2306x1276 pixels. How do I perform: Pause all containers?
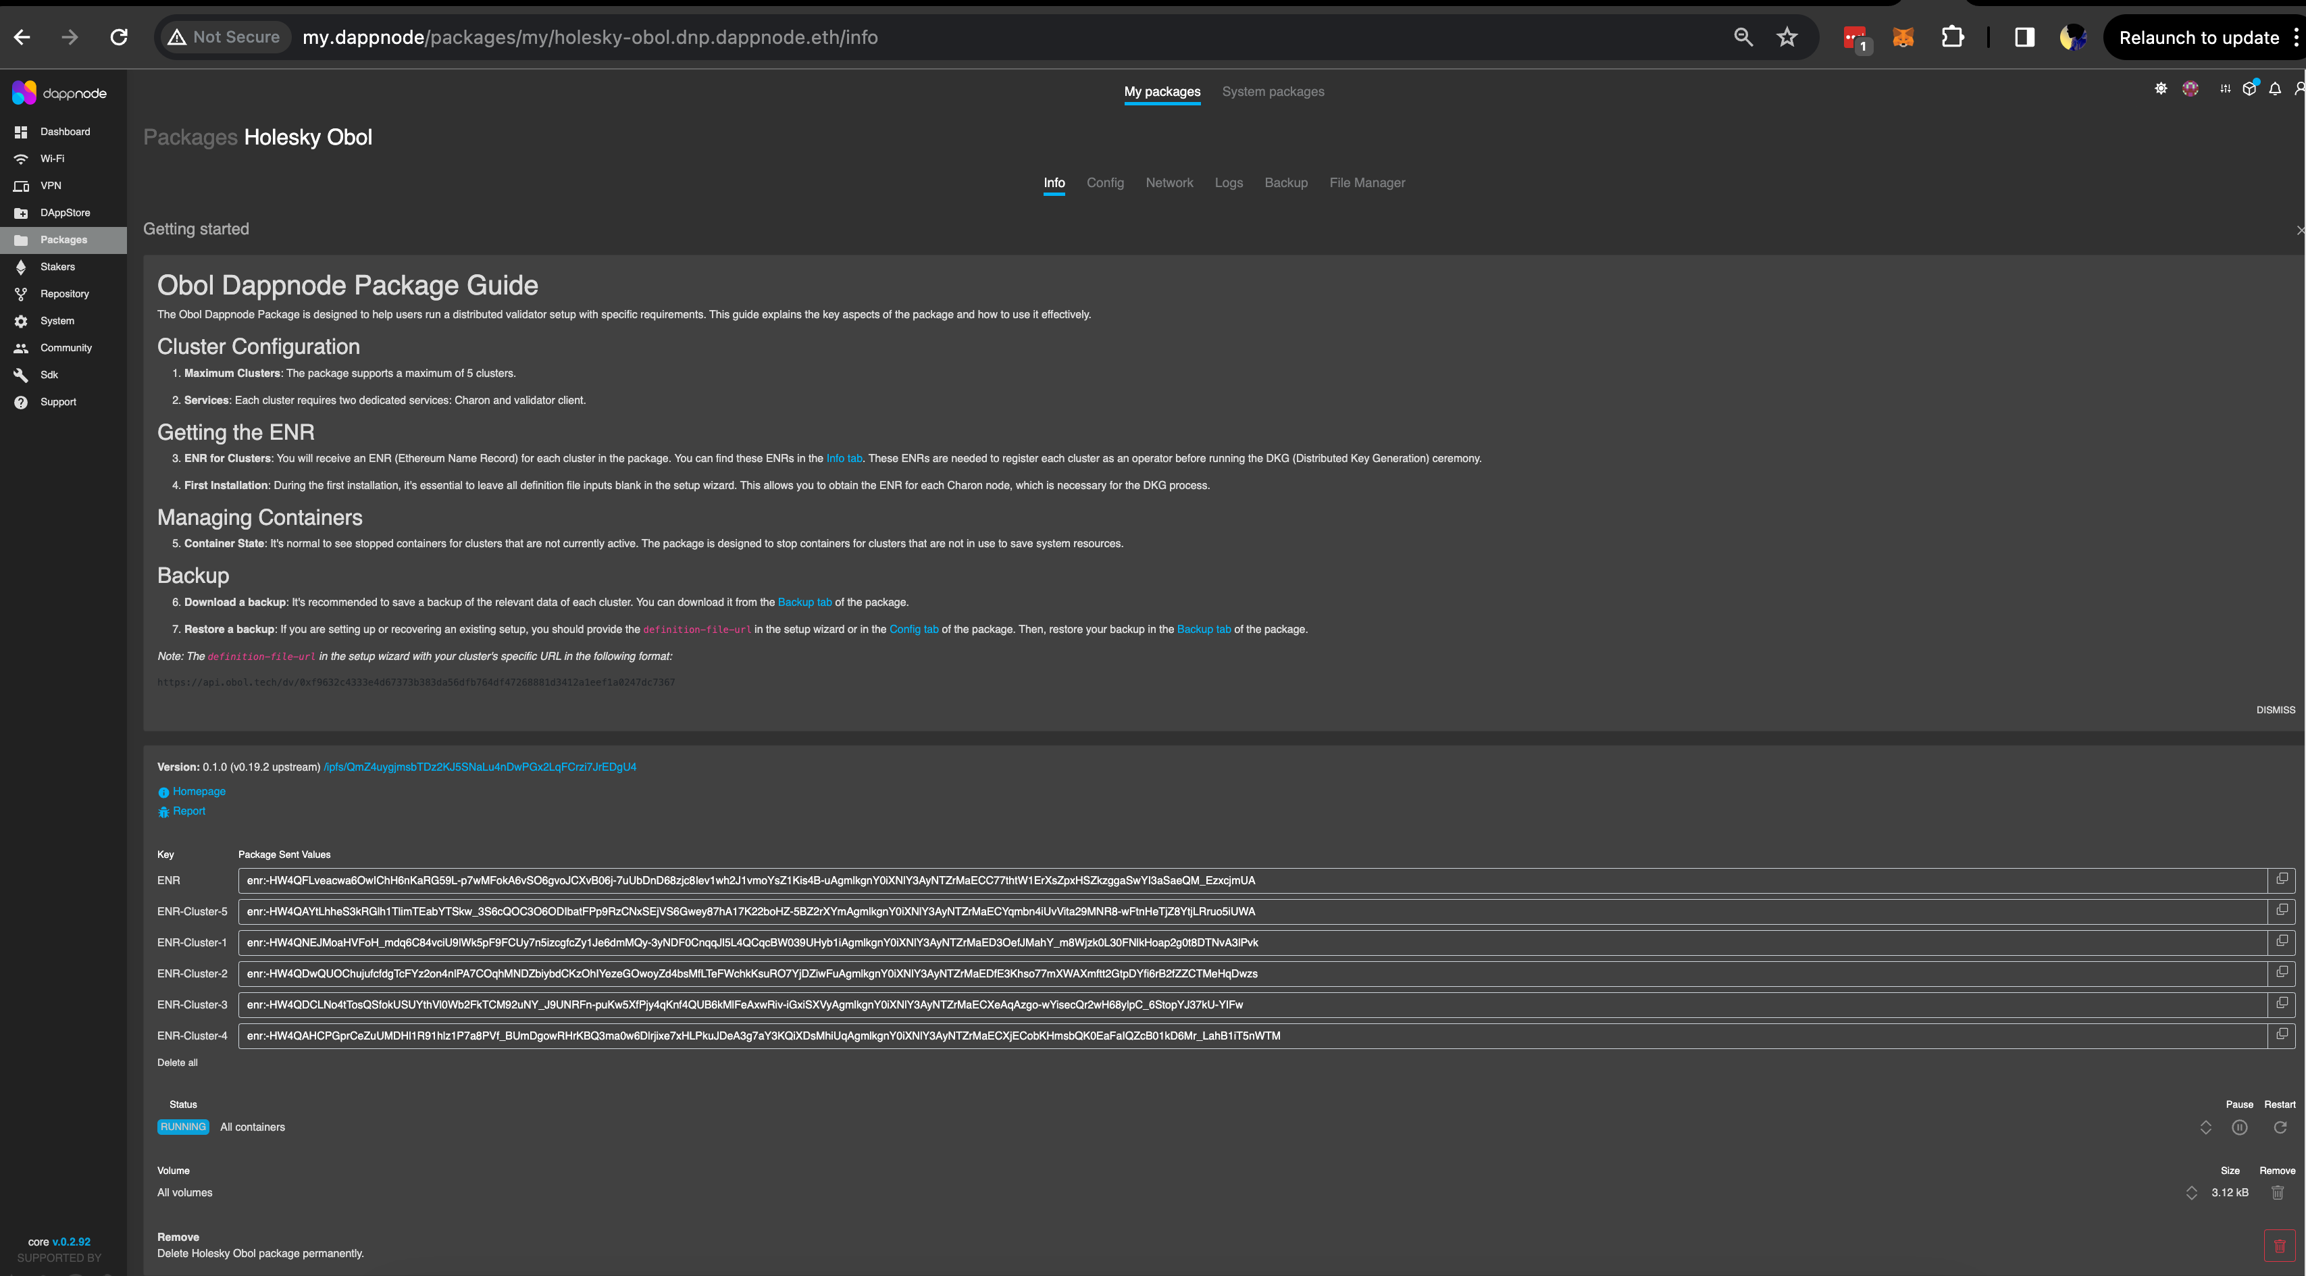coord(2240,1127)
